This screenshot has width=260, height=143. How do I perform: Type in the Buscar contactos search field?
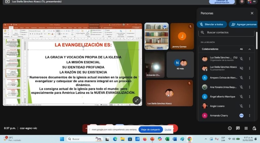point(227,32)
